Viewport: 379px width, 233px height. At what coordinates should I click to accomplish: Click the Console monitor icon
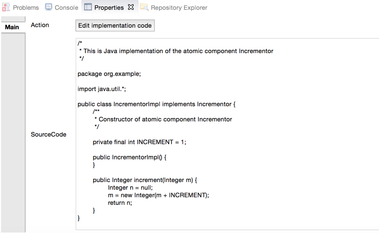48,7
